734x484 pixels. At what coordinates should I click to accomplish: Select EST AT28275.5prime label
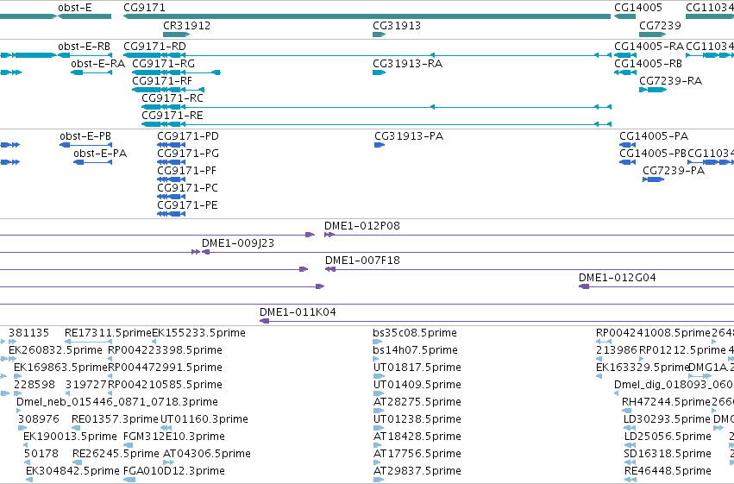click(x=417, y=403)
